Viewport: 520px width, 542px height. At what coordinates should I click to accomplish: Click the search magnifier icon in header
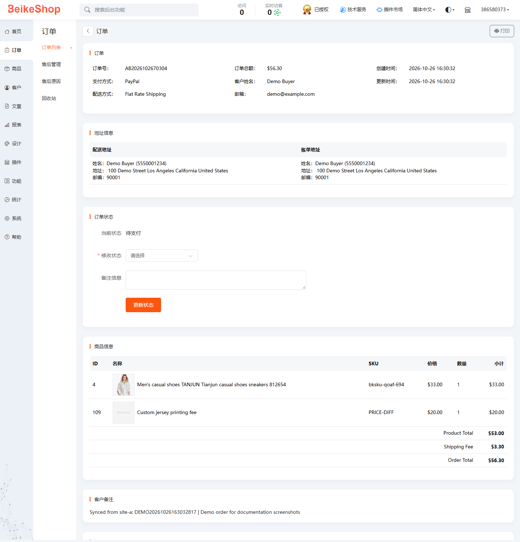87,10
